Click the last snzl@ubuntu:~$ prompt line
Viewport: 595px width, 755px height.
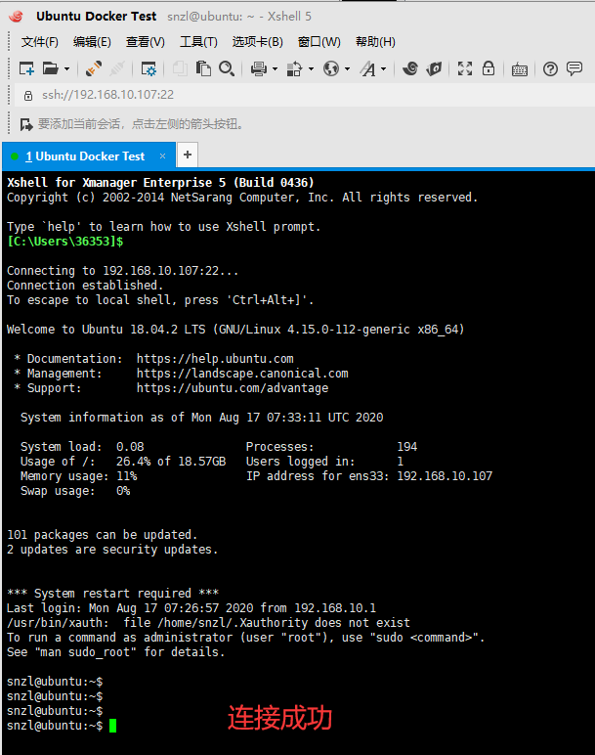click(55, 726)
